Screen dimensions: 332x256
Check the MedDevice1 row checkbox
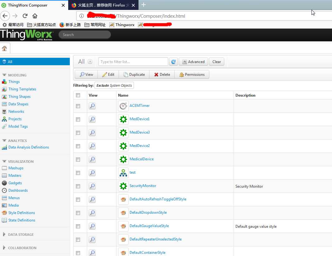click(x=78, y=119)
